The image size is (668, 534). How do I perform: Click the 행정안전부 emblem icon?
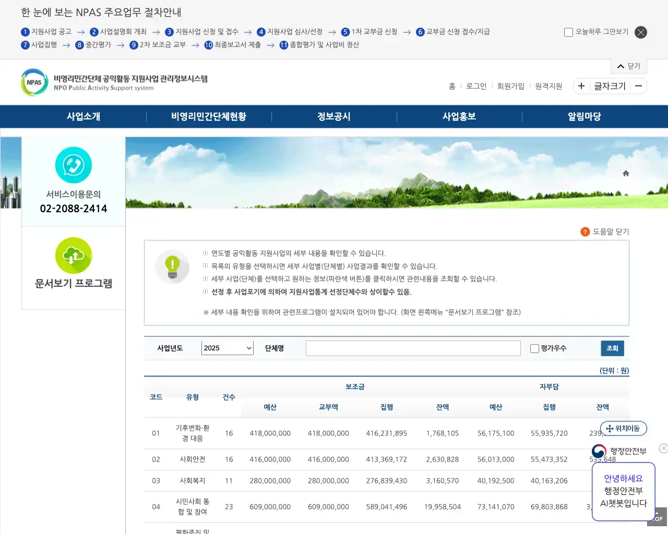[599, 451]
